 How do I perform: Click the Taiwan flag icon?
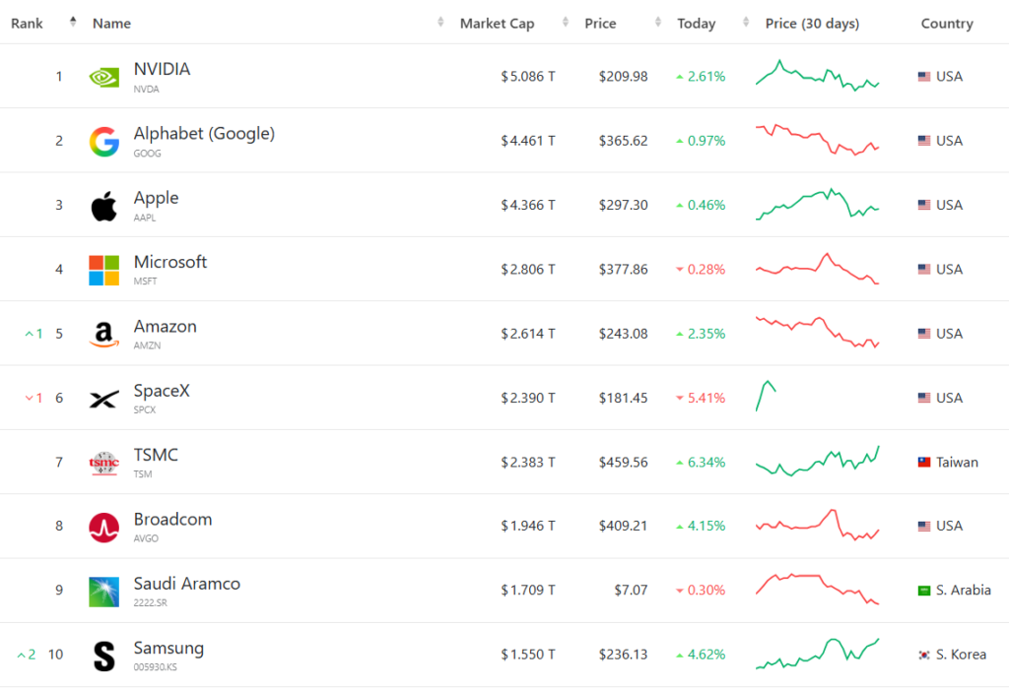click(x=924, y=462)
